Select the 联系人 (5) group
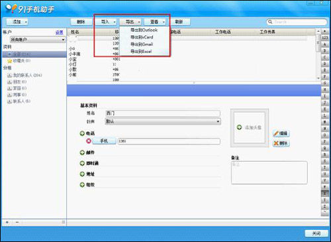331x242 pixels. (x=19, y=101)
